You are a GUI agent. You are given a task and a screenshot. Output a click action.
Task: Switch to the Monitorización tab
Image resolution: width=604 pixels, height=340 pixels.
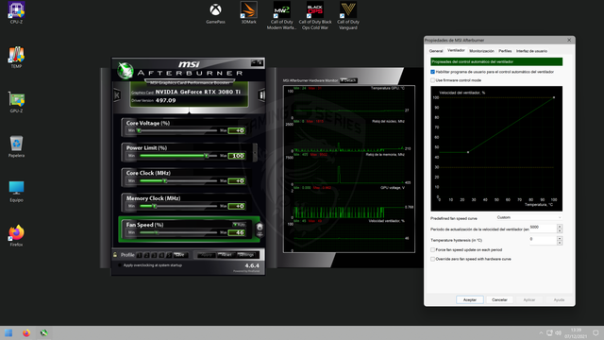point(481,51)
